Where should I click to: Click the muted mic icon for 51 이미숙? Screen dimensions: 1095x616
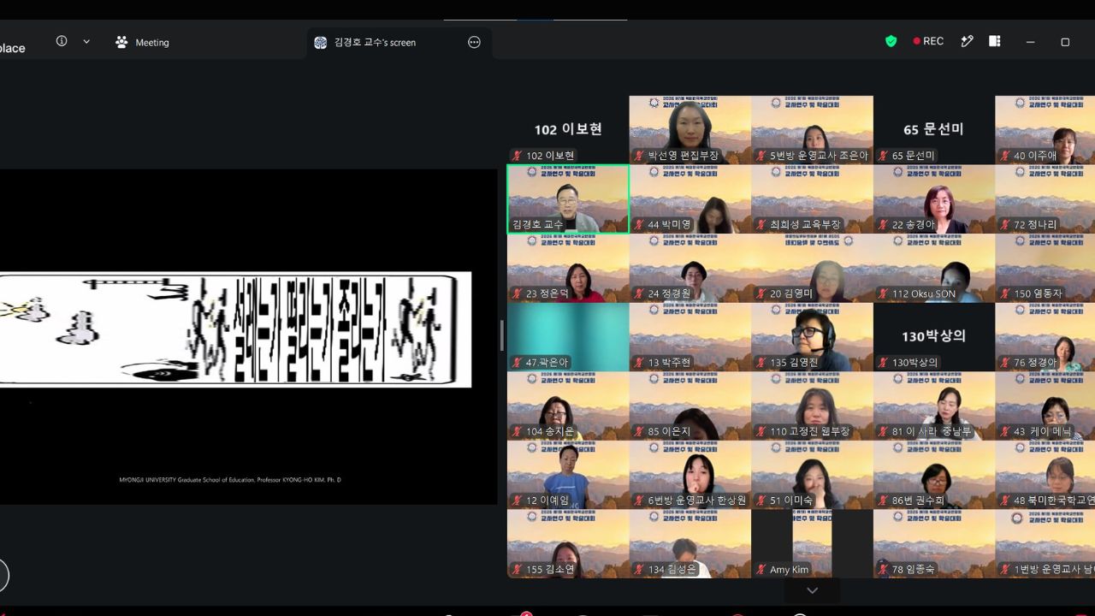[x=761, y=500]
